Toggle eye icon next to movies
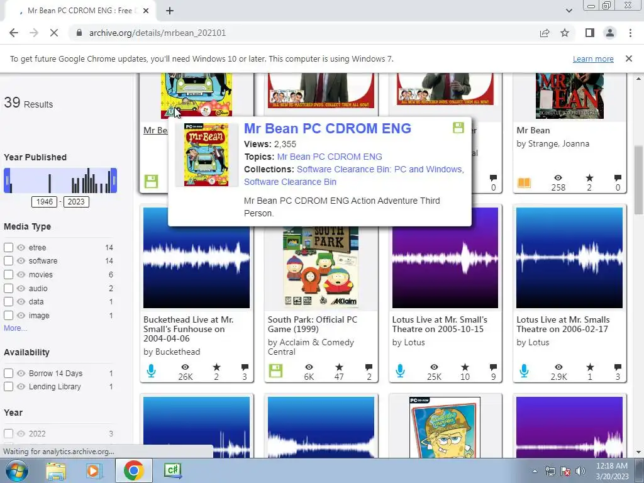Viewport: 644px width, 483px height. [21, 274]
